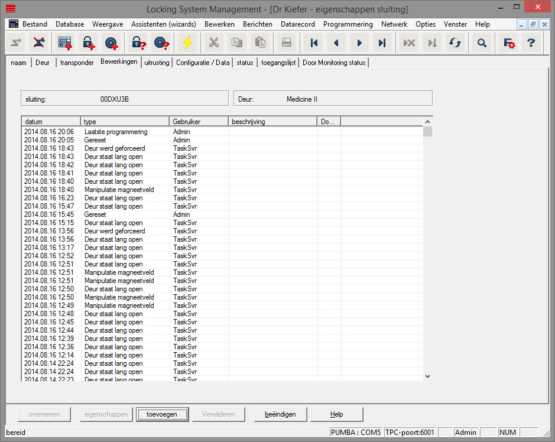Viewport: 555px width, 442px height.
Task: Click the magnifying glass search icon
Action: (482, 43)
